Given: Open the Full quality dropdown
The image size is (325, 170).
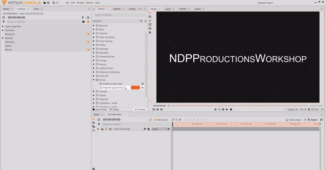Looking at the screenshot, I should (303, 109).
